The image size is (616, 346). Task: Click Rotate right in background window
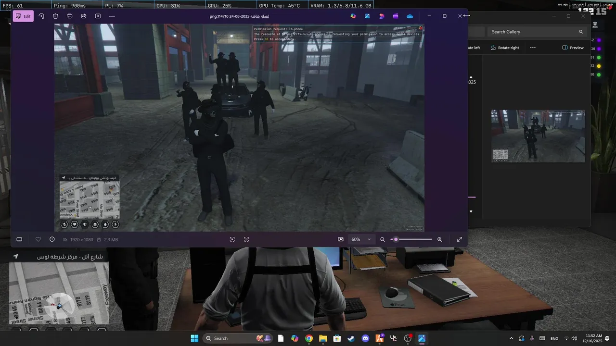(505, 48)
